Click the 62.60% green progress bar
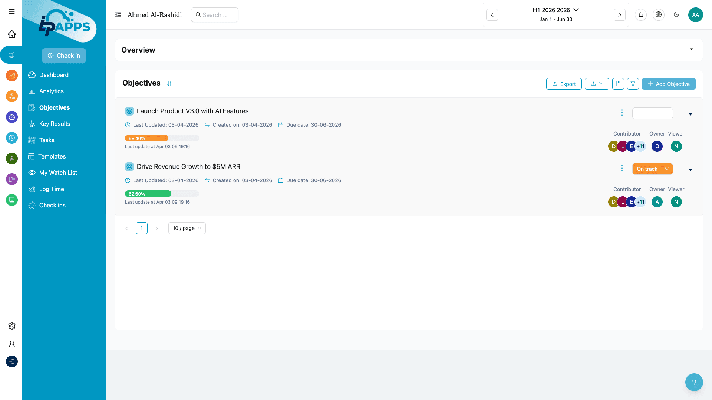712x400 pixels. coord(148,194)
